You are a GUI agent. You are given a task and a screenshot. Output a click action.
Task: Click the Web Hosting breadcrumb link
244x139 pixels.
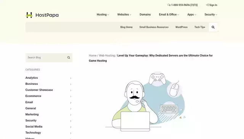click(x=107, y=55)
